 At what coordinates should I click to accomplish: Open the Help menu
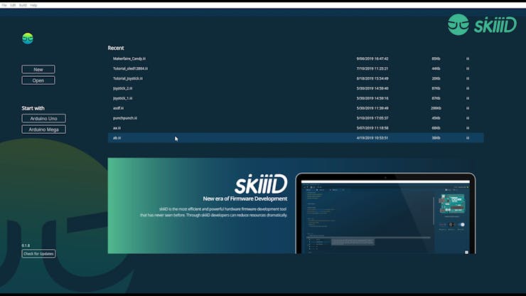(33, 6)
